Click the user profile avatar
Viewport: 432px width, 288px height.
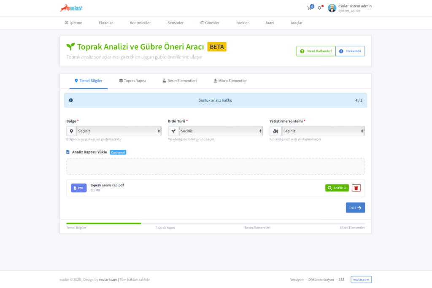332,8
